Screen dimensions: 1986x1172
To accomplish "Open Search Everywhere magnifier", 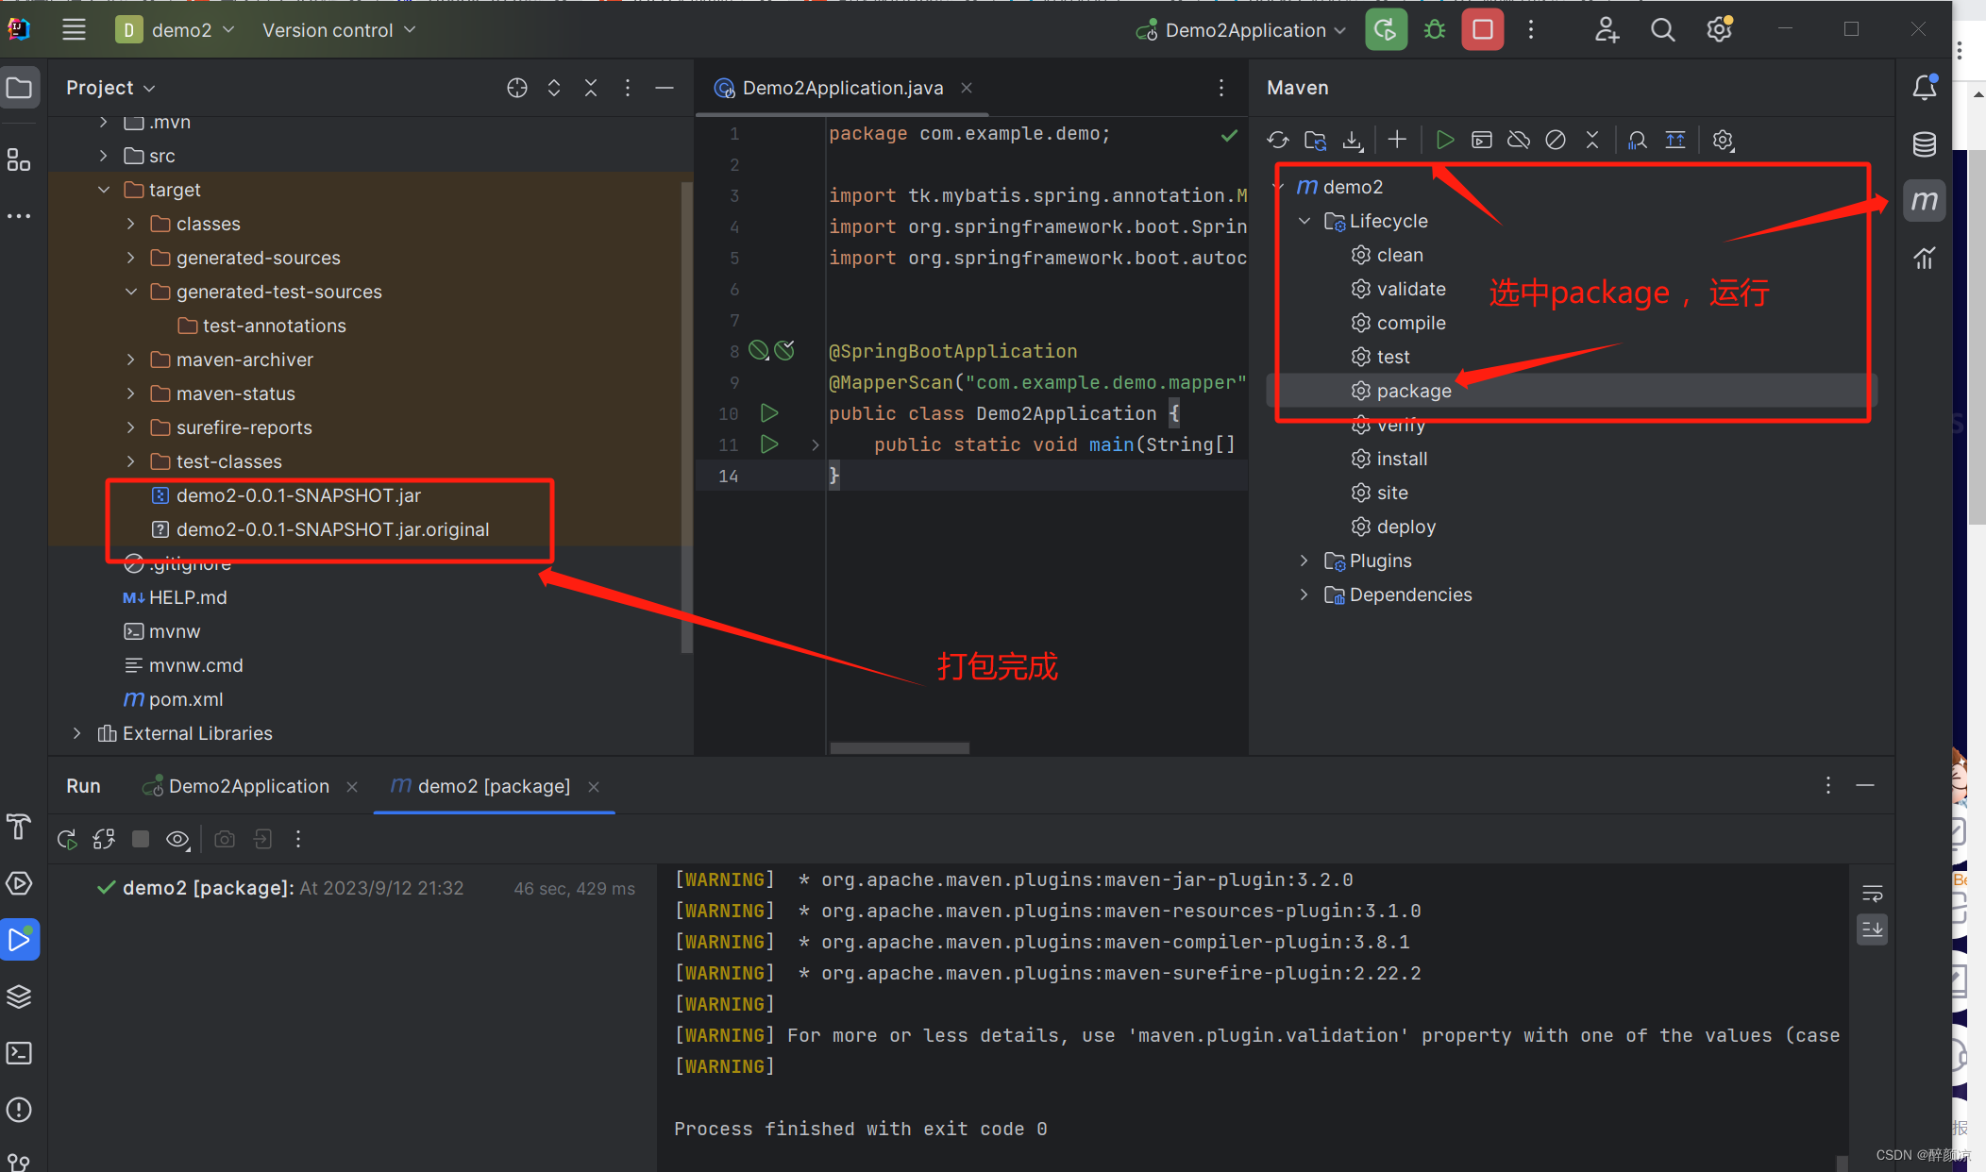I will tap(1663, 30).
